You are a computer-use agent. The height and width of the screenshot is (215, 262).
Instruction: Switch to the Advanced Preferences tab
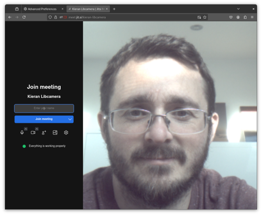(42, 9)
